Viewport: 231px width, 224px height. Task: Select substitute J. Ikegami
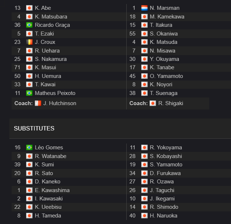[x=162, y=199]
